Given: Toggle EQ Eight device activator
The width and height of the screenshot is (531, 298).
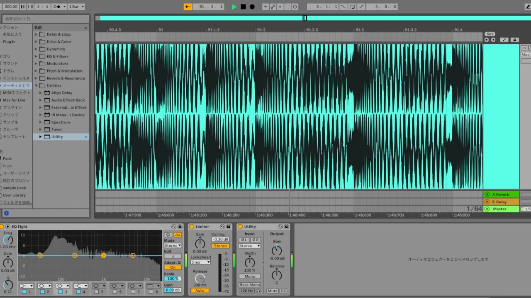Looking at the screenshot, I should point(2,227).
